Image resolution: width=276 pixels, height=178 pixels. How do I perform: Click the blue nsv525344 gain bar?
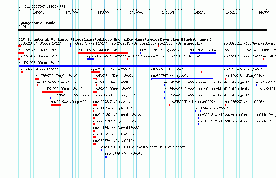[x=203, y=53]
